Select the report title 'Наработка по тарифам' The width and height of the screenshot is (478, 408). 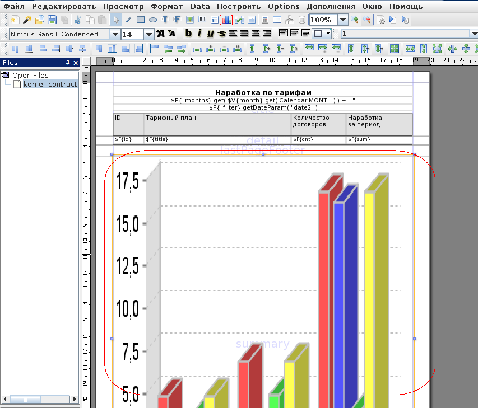point(263,92)
